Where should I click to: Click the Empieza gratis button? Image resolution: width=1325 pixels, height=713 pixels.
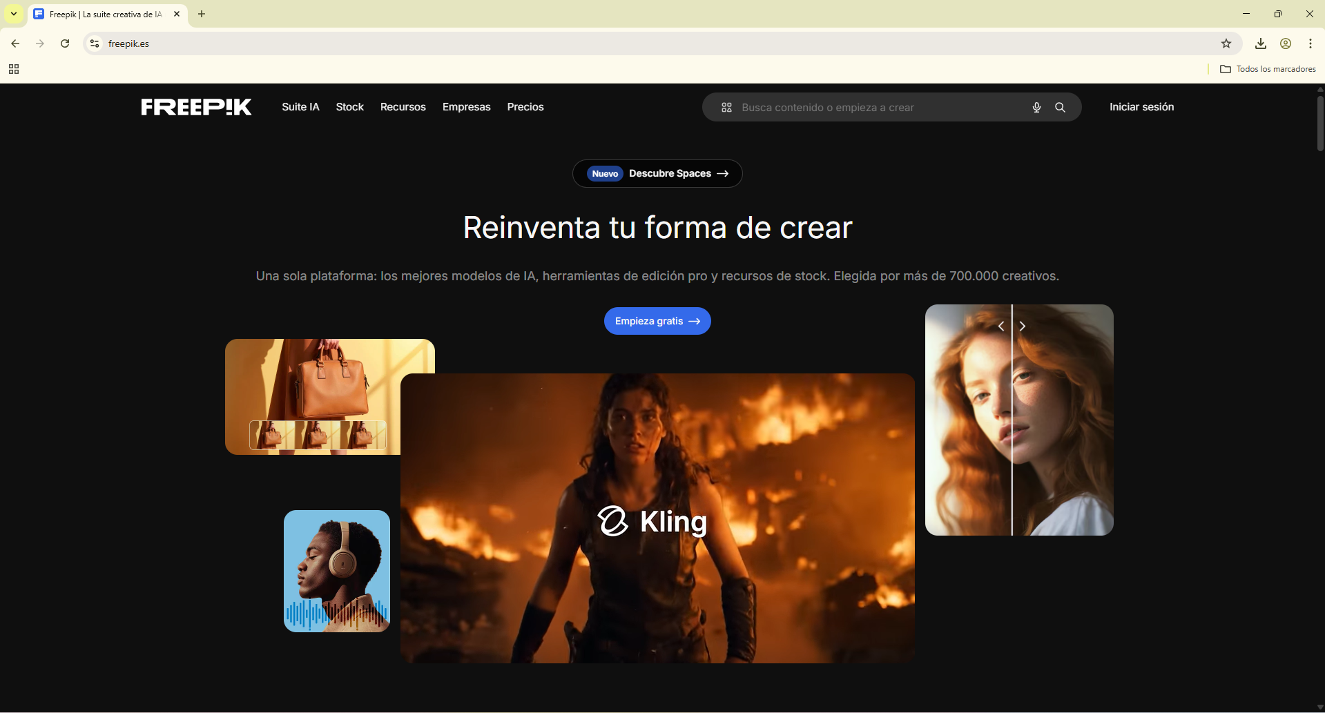(x=657, y=320)
